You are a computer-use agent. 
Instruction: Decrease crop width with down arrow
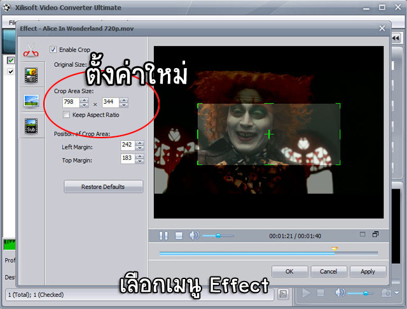(x=84, y=105)
